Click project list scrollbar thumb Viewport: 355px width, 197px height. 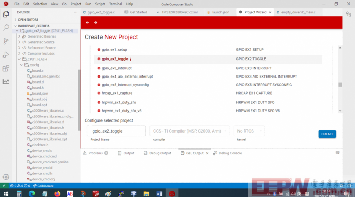340,84
